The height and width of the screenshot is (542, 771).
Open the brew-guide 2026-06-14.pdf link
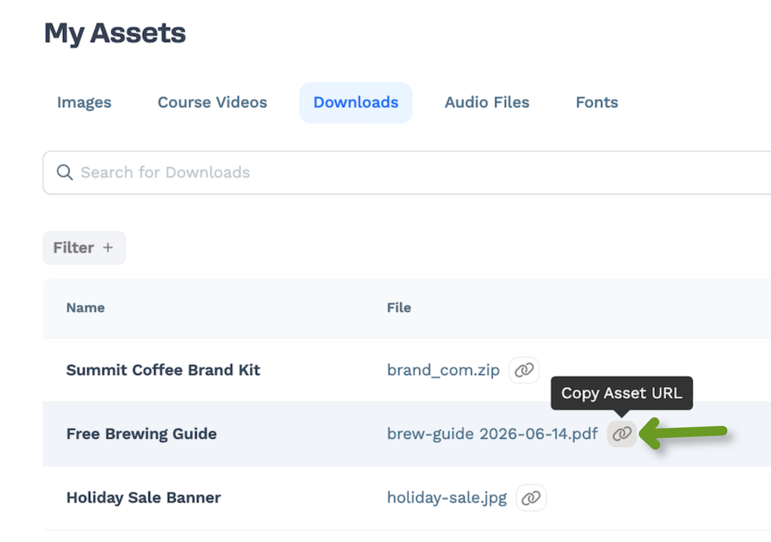coord(492,434)
